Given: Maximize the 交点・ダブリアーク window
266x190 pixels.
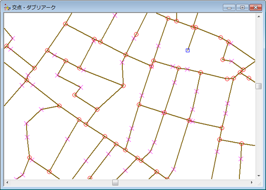Looking at the screenshot, I should click(242, 8).
